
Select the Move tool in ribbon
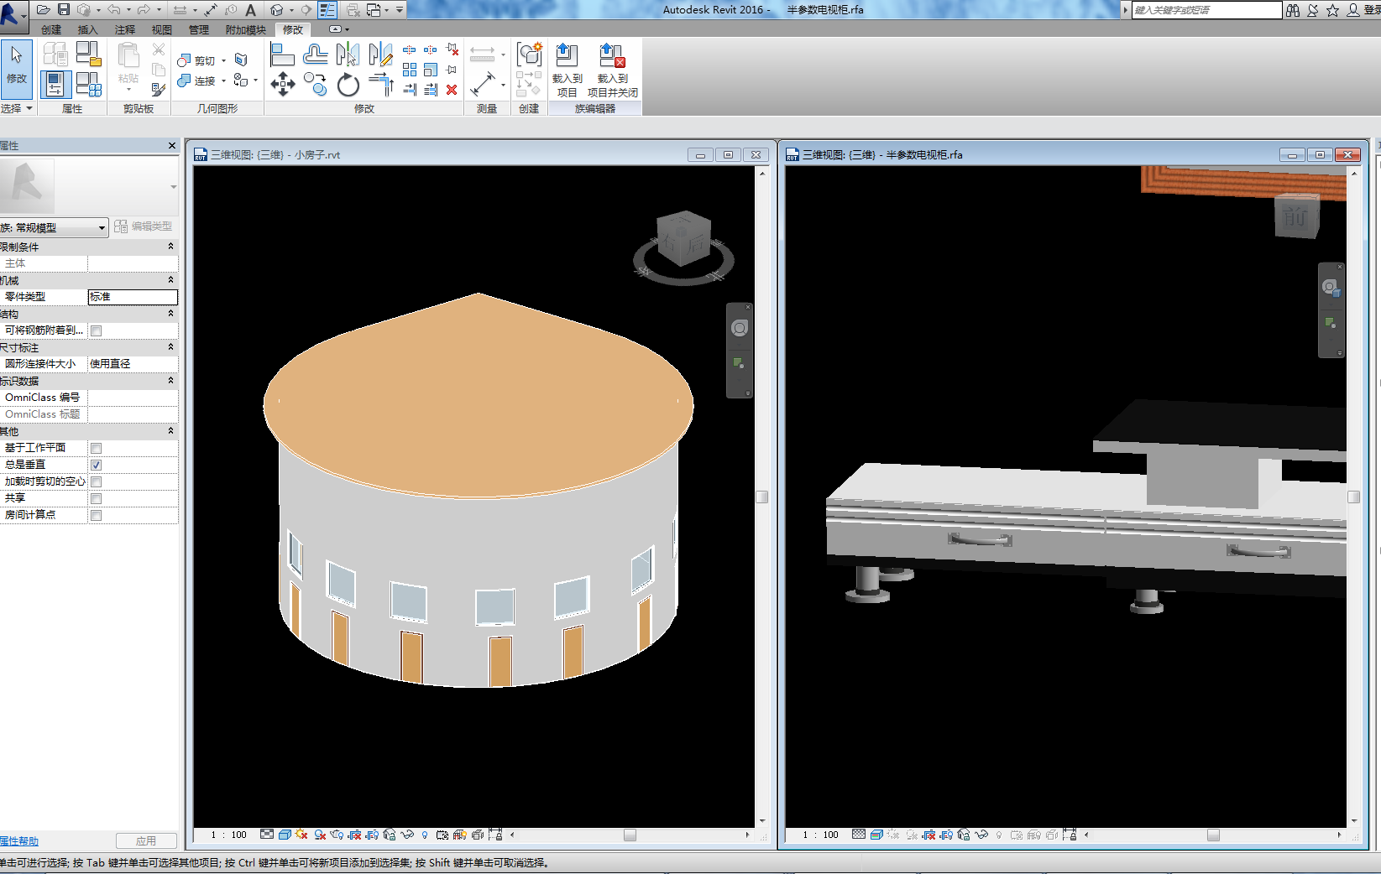coord(283,84)
